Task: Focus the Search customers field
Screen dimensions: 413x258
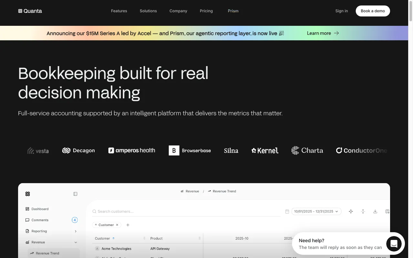Action: pyautogui.click(x=186, y=212)
